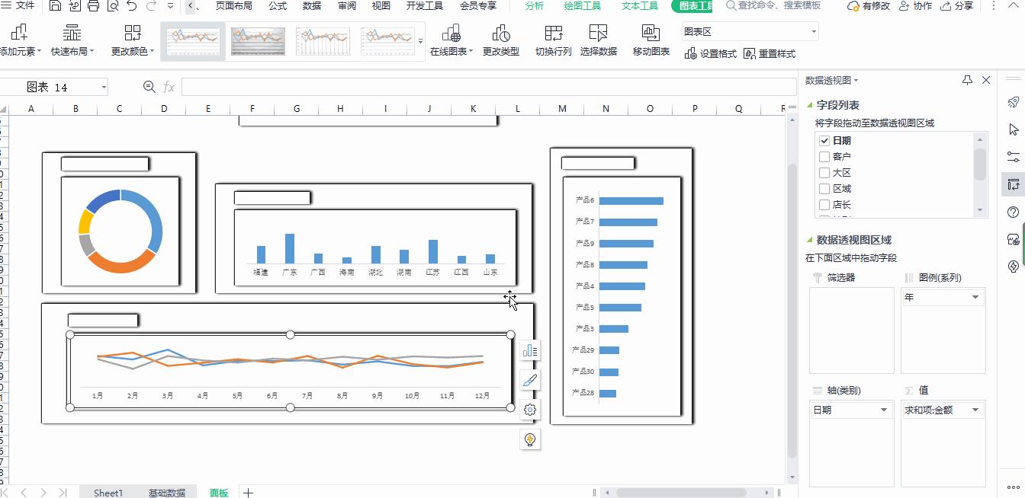This screenshot has width=1025, height=498.
Task: Uncheck the 日期 field checkbox
Action: (824, 141)
